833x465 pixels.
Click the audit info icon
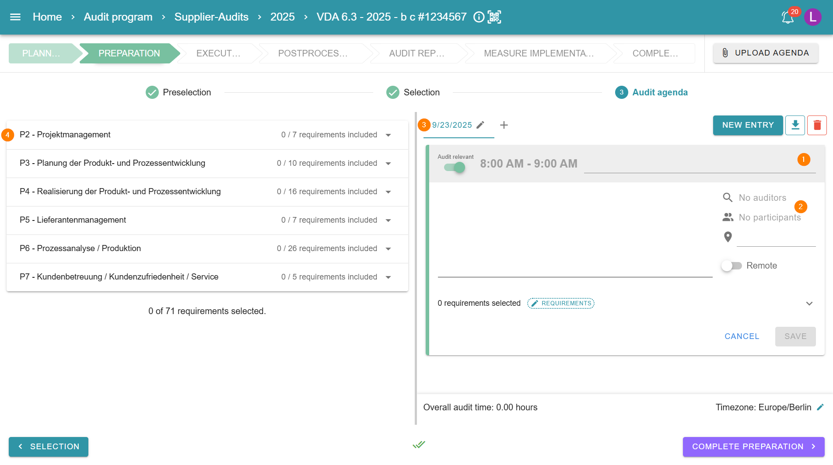[479, 17]
